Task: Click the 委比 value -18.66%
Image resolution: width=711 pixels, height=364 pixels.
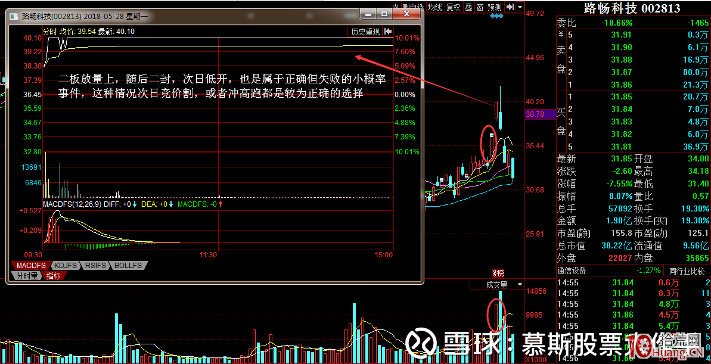Action: [617, 23]
